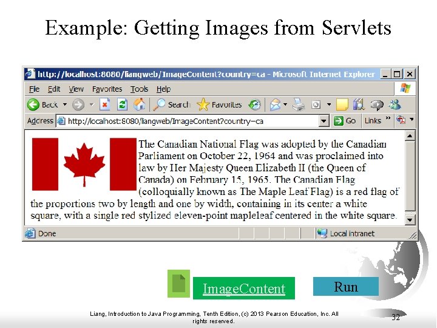
Task: Open the Edit menu
Action: click(x=54, y=89)
